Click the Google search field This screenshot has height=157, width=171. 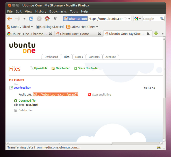point(151,19)
